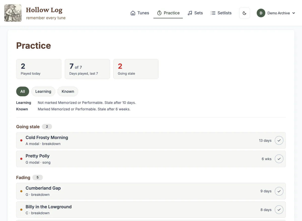
Task: Filter tunes by Learning
Action: point(43,91)
